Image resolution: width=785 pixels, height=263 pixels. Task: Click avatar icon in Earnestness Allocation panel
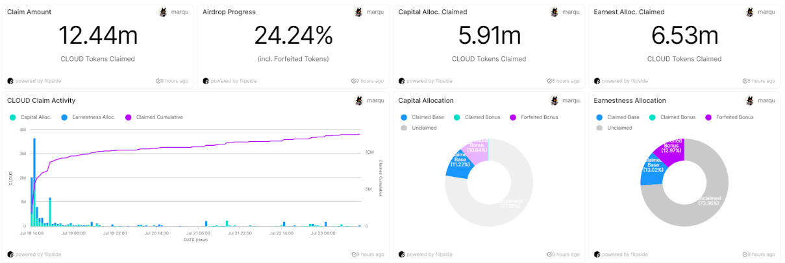(x=749, y=100)
